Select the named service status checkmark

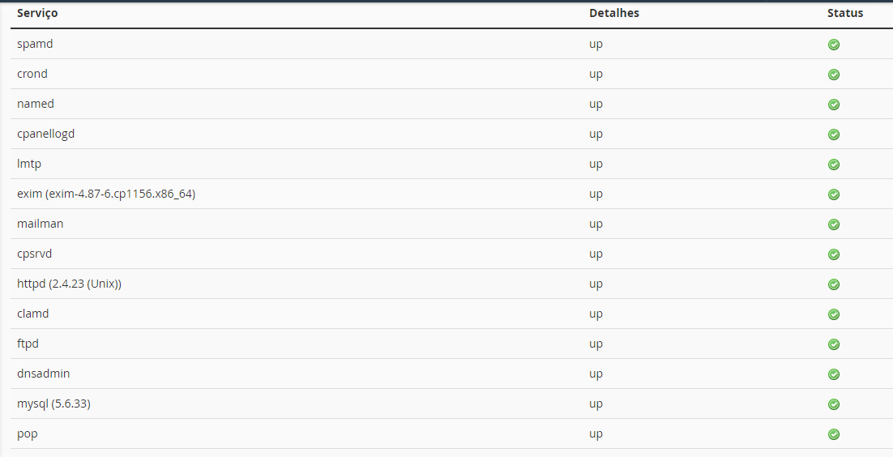[x=834, y=105]
